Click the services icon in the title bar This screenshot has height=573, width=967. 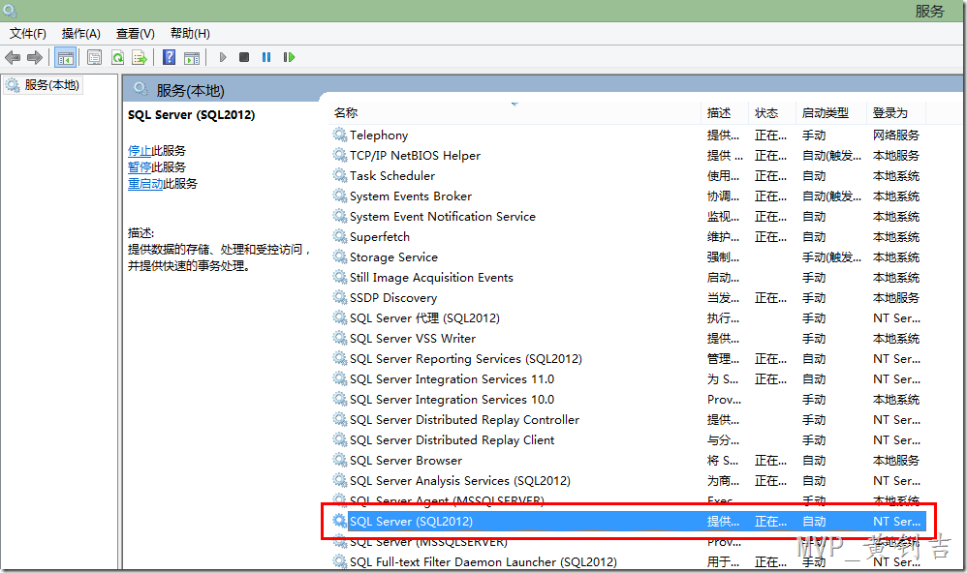click(10, 11)
